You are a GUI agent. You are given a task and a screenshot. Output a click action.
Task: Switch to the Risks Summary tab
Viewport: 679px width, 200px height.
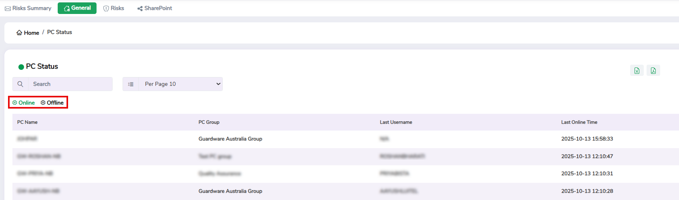click(x=28, y=8)
